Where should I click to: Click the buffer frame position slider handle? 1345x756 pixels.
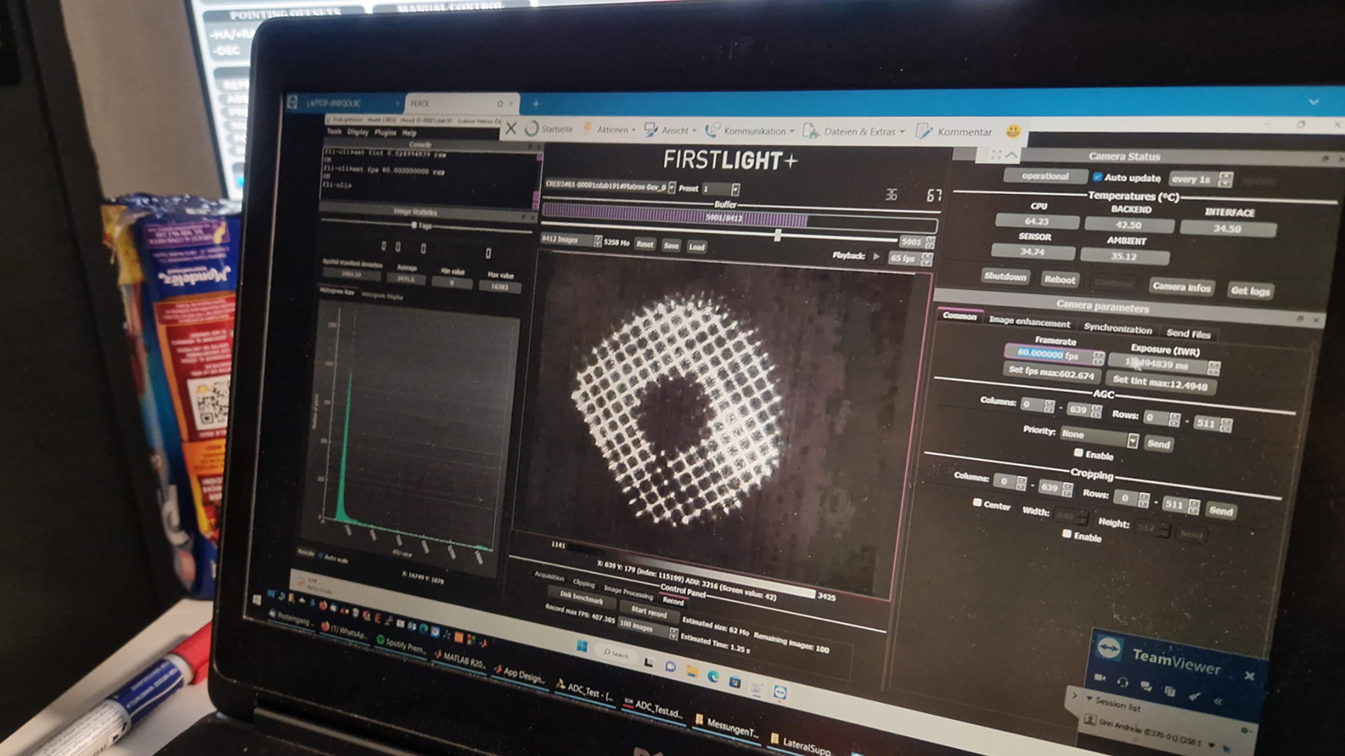point(778,235)
